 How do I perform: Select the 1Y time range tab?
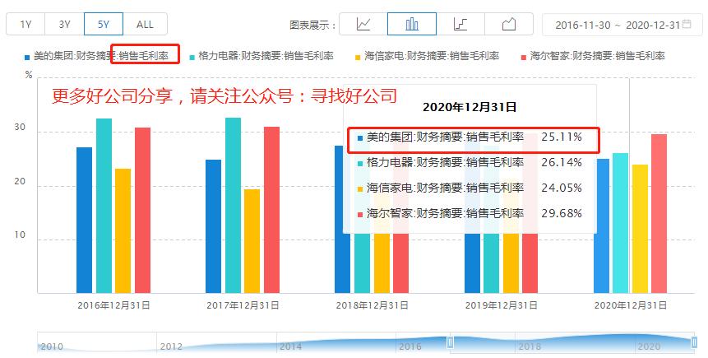pos(25,24)
